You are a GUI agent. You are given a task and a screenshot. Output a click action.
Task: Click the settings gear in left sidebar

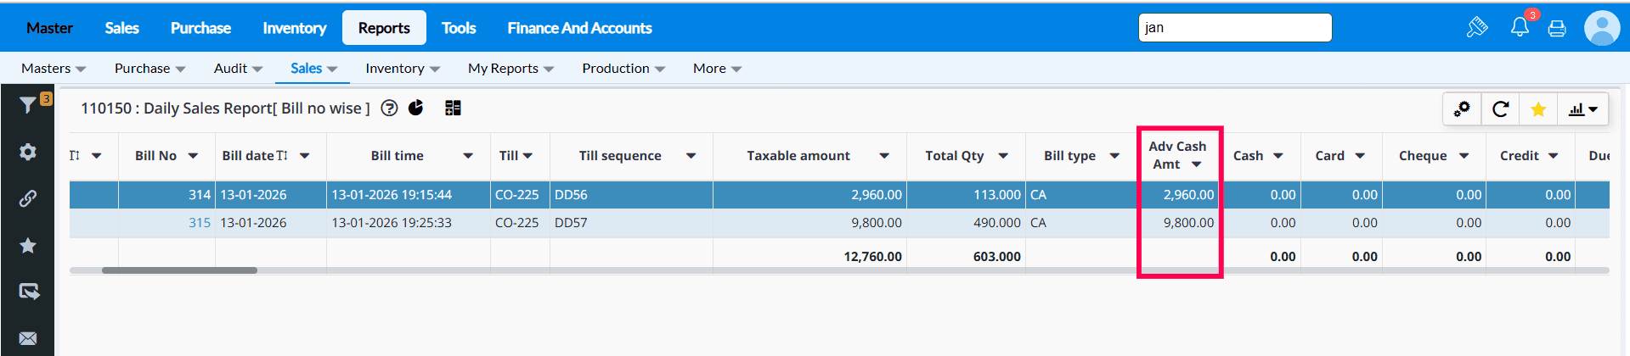28,152
